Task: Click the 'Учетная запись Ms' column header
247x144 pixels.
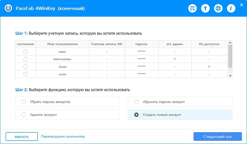Action: coord(107,44)
